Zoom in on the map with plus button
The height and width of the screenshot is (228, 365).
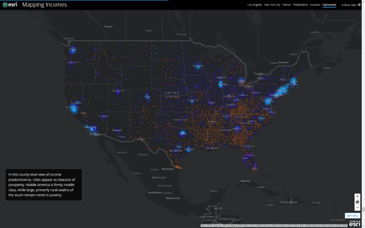pos(357,196)
